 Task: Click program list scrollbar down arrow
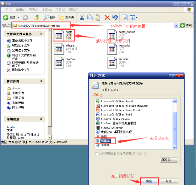pyautogui.click(x=174, y=147)
